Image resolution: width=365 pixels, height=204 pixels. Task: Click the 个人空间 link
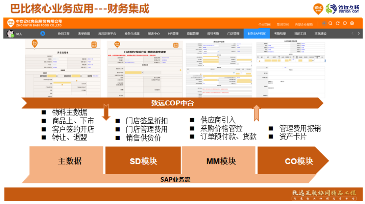[264, 24]
